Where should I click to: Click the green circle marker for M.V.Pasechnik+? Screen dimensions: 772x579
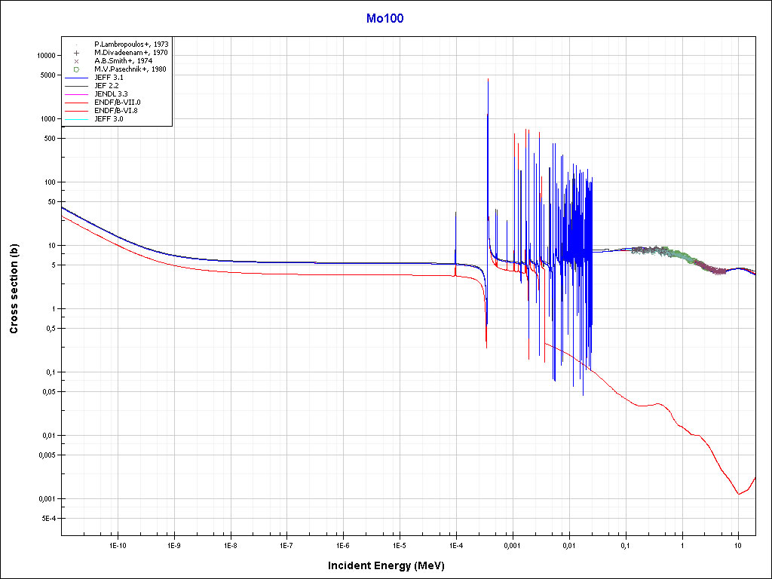pyautogui.click(x=76, y=69)
